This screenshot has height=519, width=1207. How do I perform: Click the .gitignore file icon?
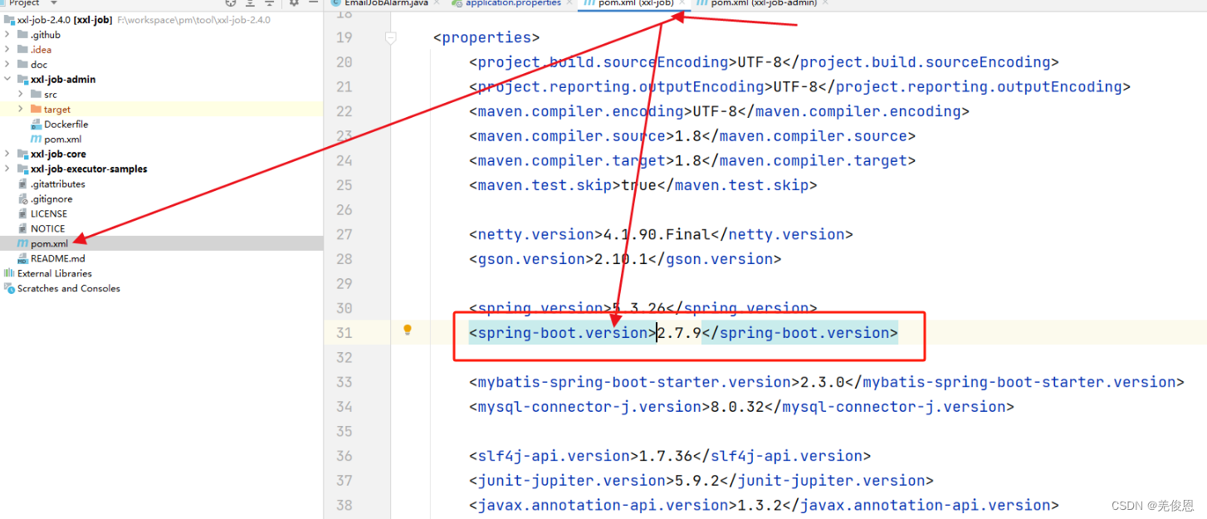pos(22,199)
